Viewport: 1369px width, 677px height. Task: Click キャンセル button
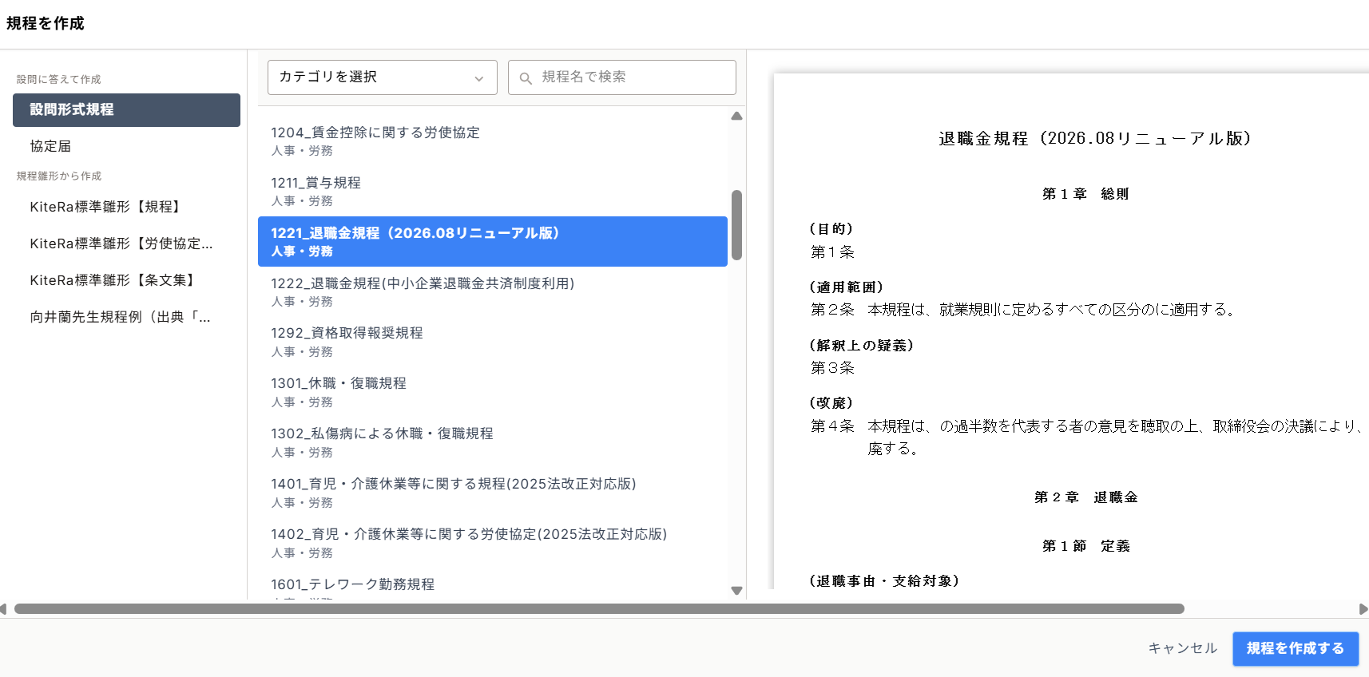point(1182,648)
